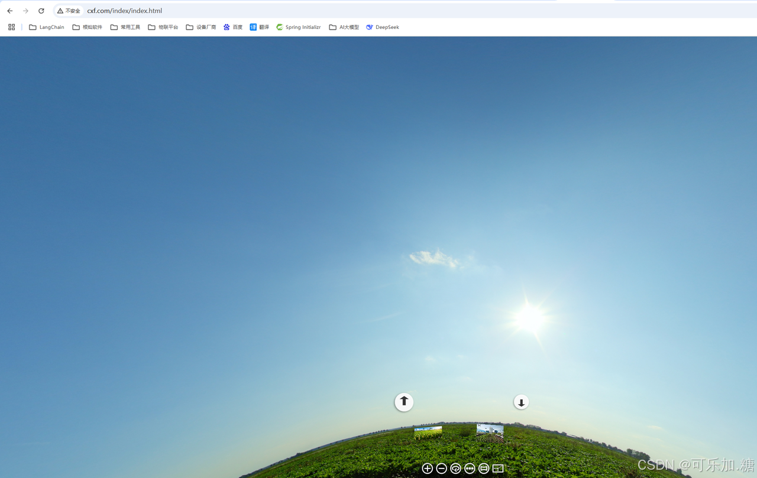Open the DeepSeek bookmark

[x=383, y=27]
